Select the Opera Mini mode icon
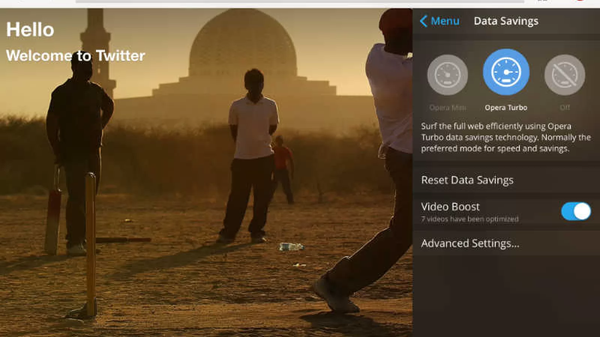The width and height of the screenshot is (600, 337). point(447,75)
